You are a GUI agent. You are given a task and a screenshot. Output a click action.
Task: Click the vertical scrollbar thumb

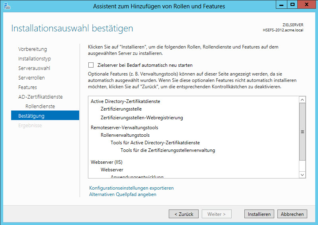(x=302, y=132)
